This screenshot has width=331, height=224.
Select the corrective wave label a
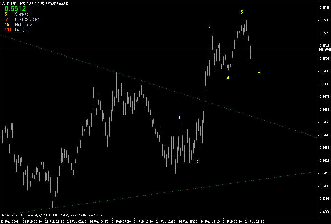259,72
